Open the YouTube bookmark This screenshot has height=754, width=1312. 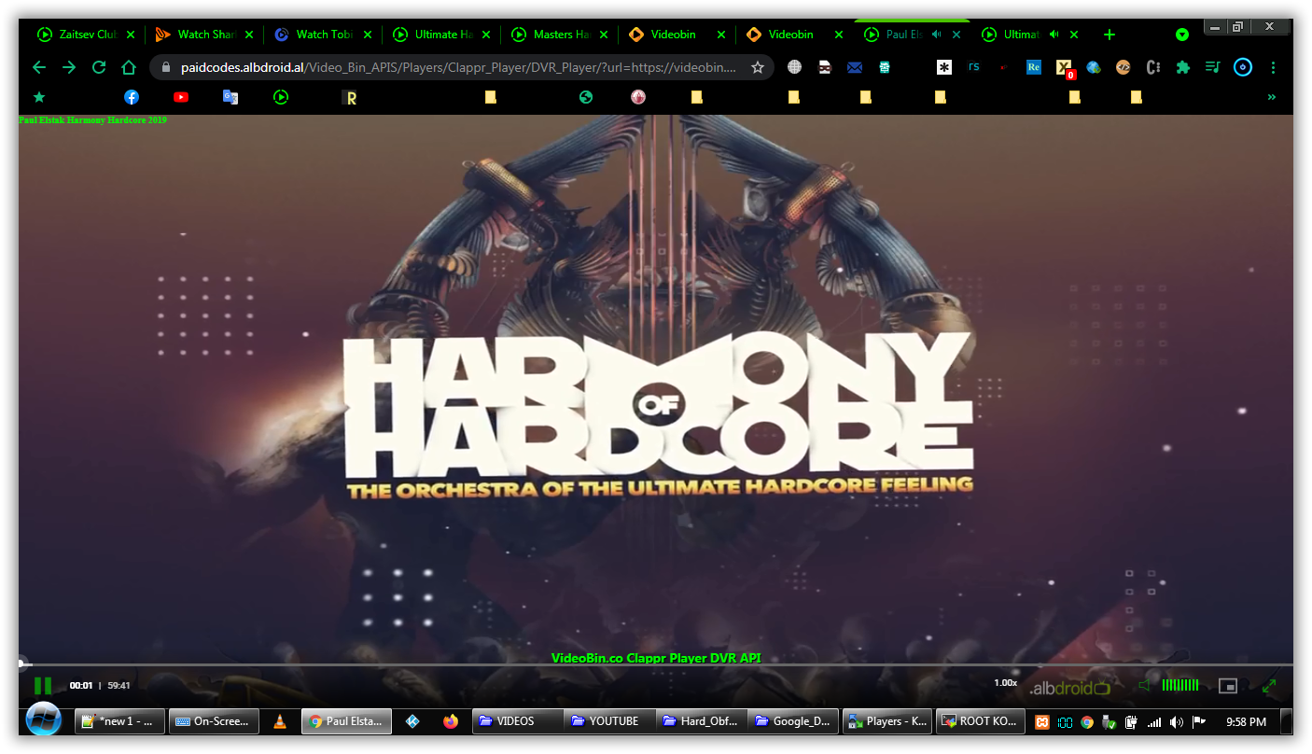click(181, 97)
